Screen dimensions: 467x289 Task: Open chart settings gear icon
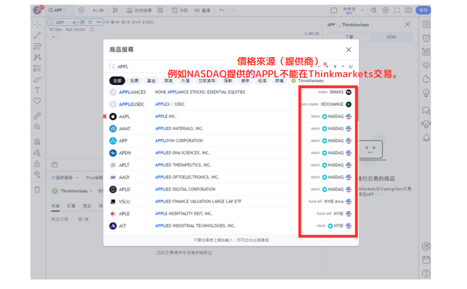(385, 10)
